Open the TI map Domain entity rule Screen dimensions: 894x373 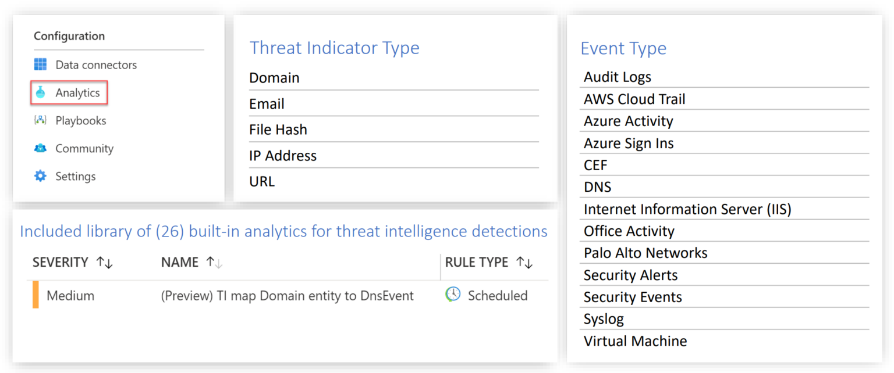(x=287, y=295)
